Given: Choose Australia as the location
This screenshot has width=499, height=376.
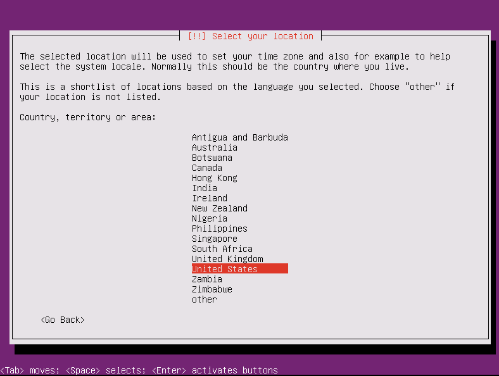Looking at the screenshot, I should [x=215, y=147].
